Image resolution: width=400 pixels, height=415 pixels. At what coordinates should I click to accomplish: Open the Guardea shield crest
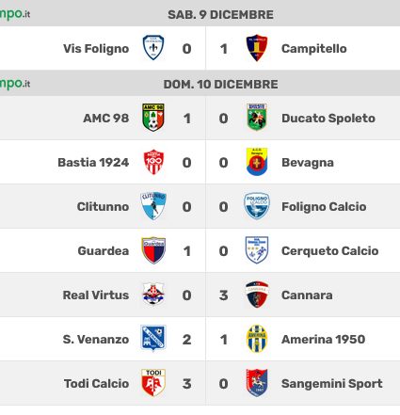(x=153, y=250)
